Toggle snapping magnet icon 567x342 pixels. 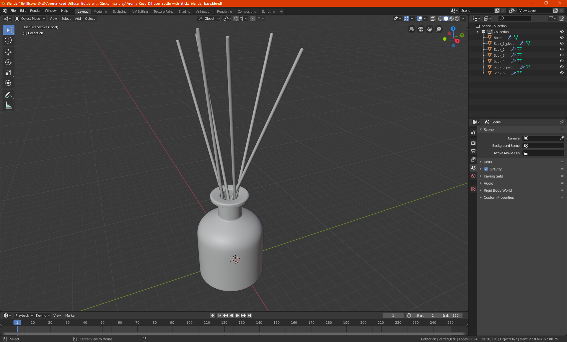236,19
